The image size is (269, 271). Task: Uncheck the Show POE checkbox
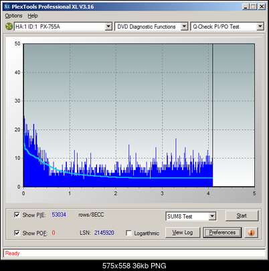(x=17, y=233)
